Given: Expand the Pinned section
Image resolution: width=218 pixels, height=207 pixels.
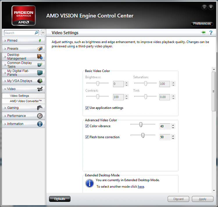Looking at the screenshot, I should (x=23, y=41).
